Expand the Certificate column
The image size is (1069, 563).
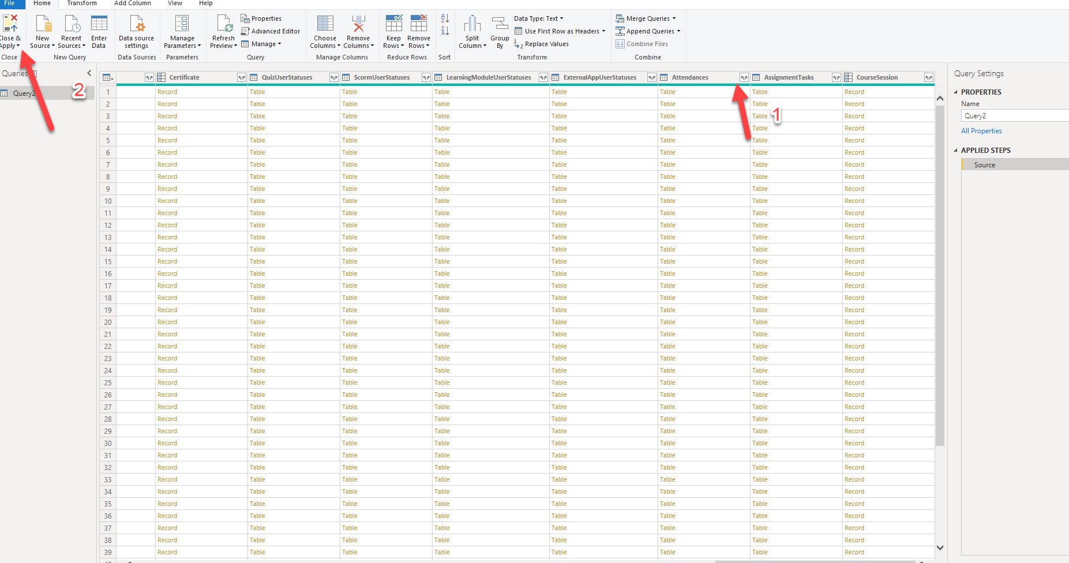point(242,77)
